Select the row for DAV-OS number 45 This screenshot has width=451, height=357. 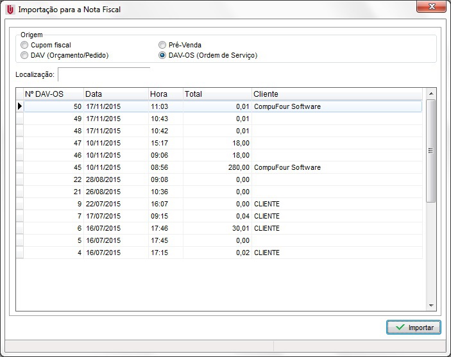click(x=218, y=167)
